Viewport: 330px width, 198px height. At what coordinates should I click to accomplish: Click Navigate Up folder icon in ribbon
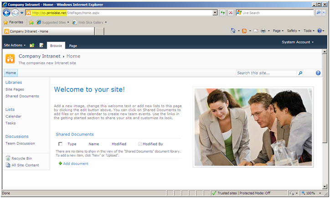point(32,45)
